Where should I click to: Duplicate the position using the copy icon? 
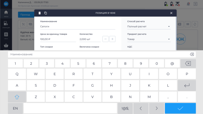46,13
